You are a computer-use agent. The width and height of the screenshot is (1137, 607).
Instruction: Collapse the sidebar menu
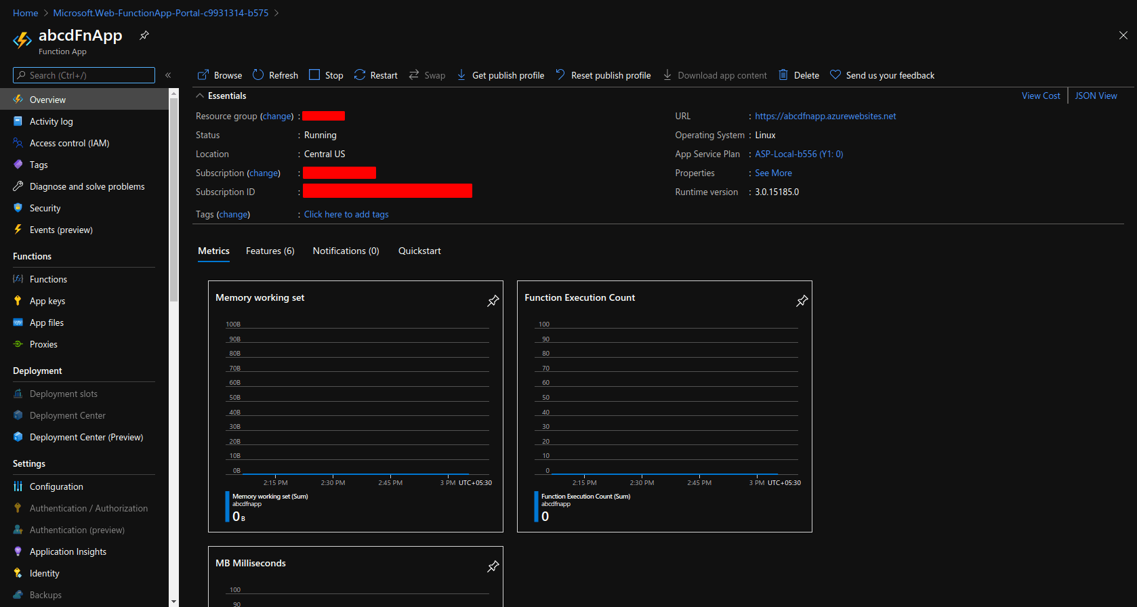coord(168,75)
